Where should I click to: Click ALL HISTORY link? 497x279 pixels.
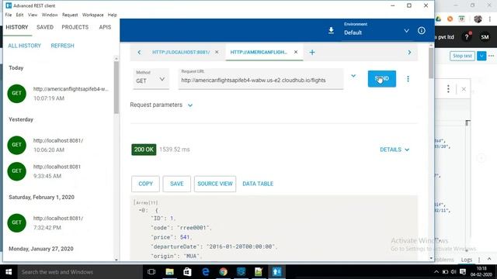pyautogui.click(x=24, y=46)
